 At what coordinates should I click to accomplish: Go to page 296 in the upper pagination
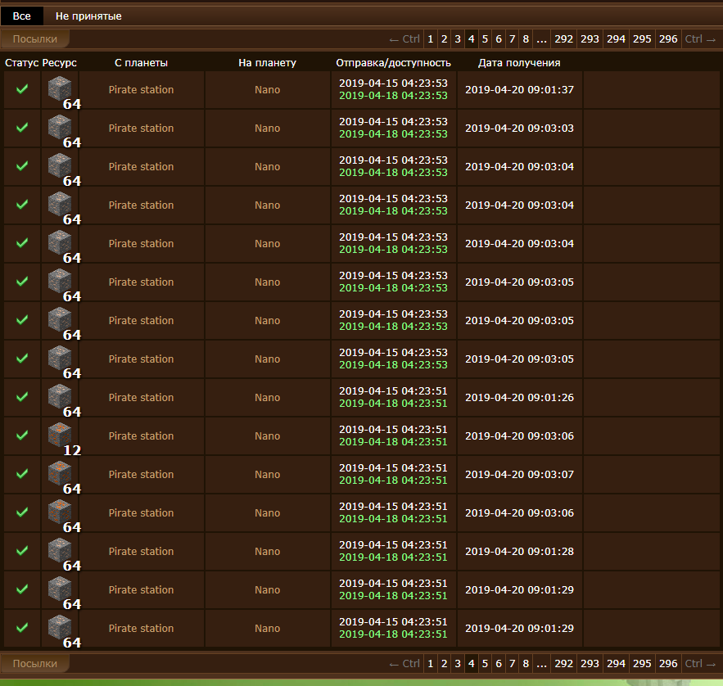click(668, 38)
